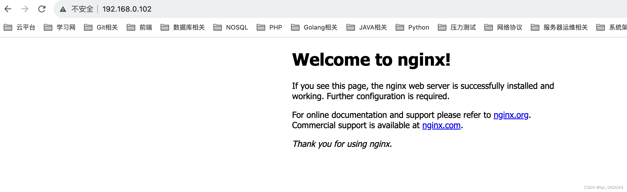Follow the nginx.com commercial support link
The height and width of the screenshot is (192, 627).
click(x=441, y=126)
